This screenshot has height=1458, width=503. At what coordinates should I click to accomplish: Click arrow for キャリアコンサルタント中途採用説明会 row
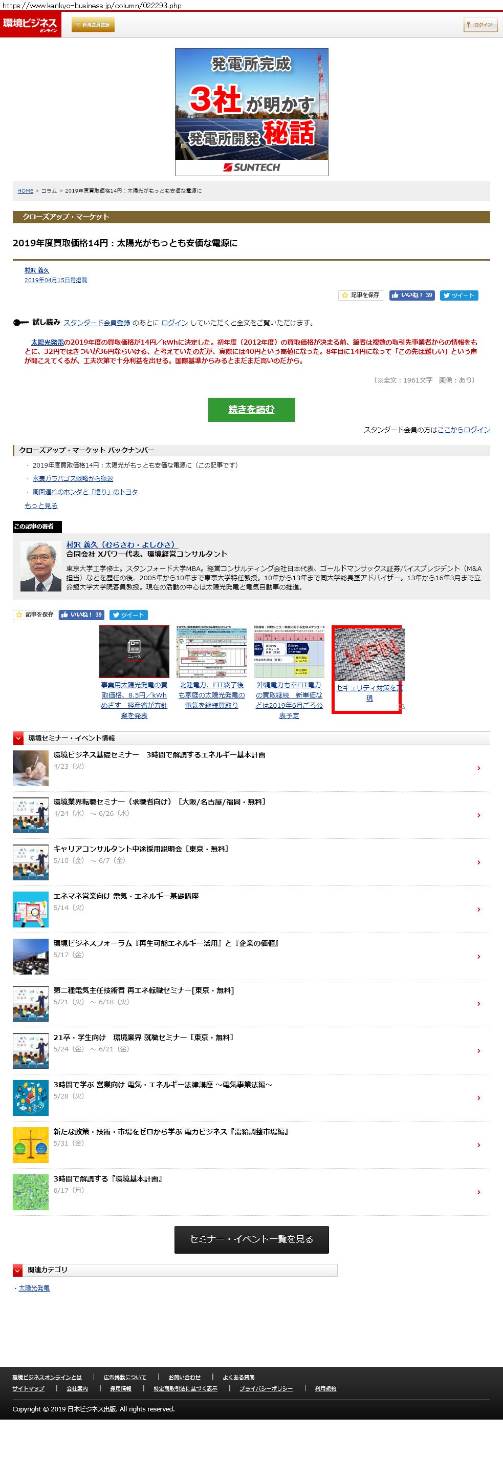478,862
